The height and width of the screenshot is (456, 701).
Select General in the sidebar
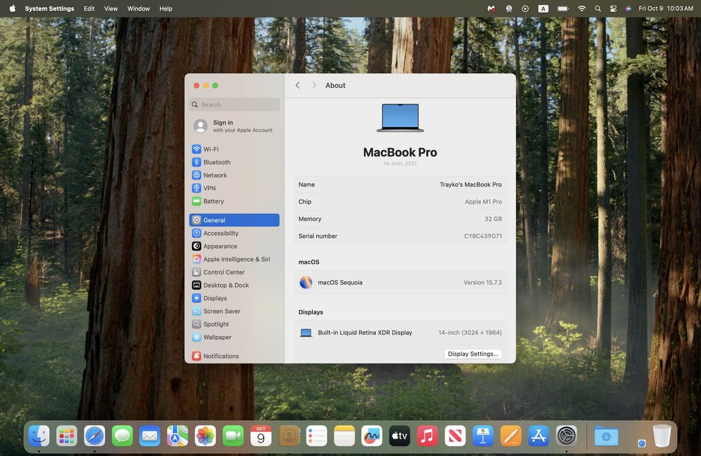[234, 220]
